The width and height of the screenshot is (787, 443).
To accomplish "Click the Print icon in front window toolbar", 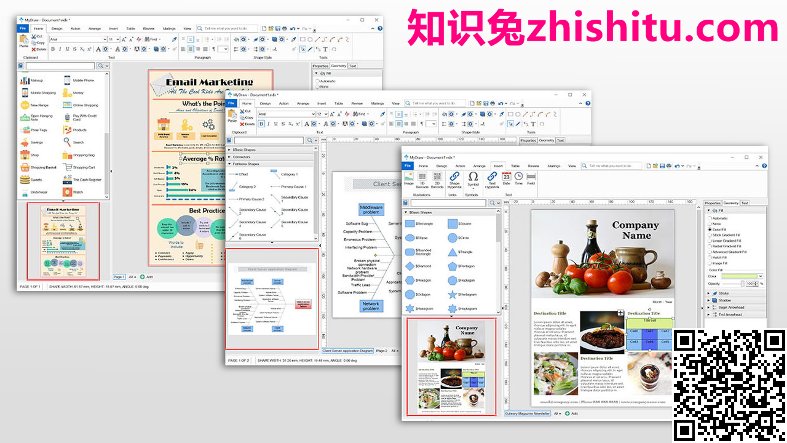I will point(668,166).
